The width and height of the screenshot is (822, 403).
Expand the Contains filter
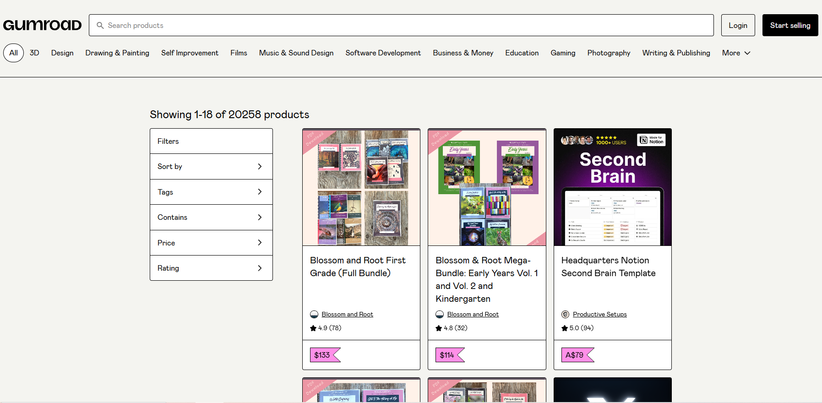point(211,218)
